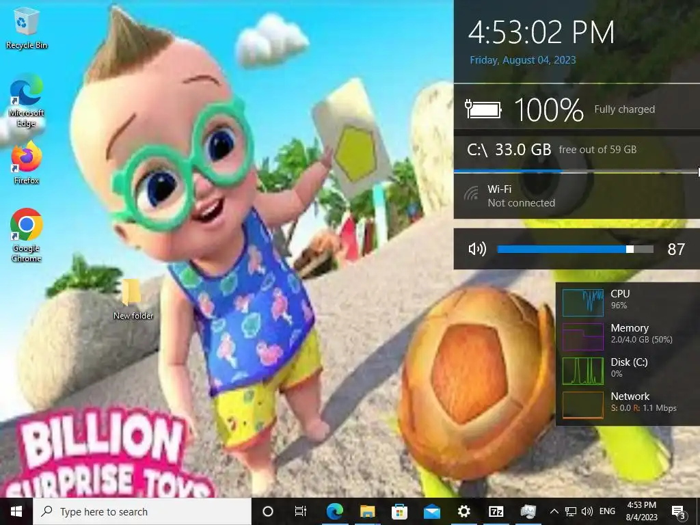This screenshot has width=700, height=525.
Task: Click the Network activity graph
Action: tap(582, 405)
